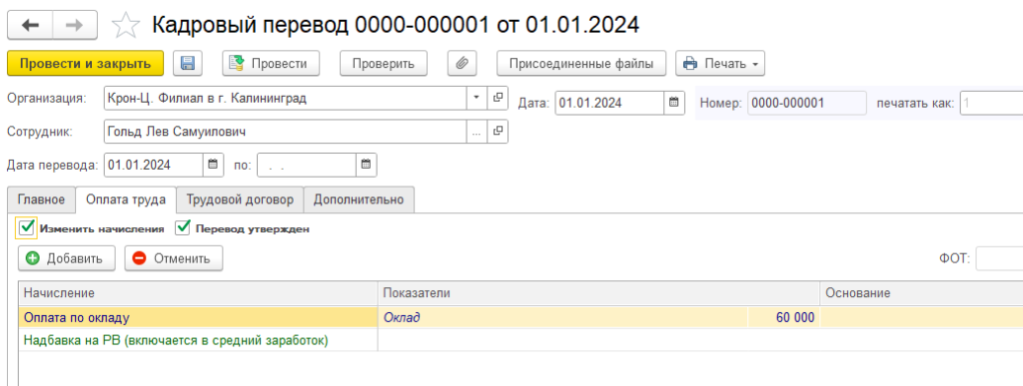Switch to the Главное tab
Image resolution: width=1023 pixels, height=386 pixels.
pos(41,199)
